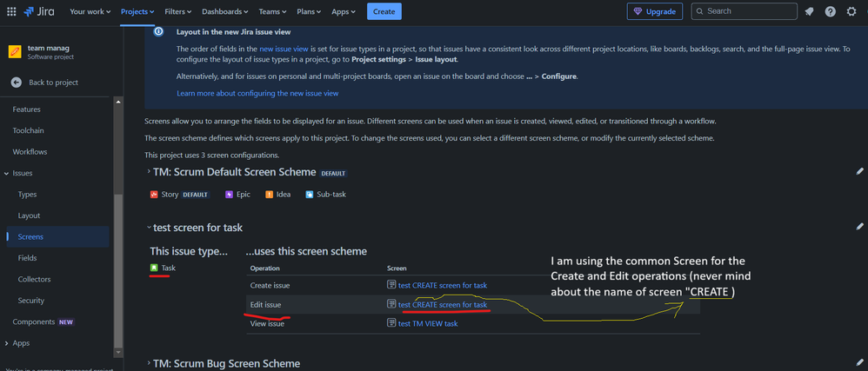Click in the Search field

tap(744, 11)
